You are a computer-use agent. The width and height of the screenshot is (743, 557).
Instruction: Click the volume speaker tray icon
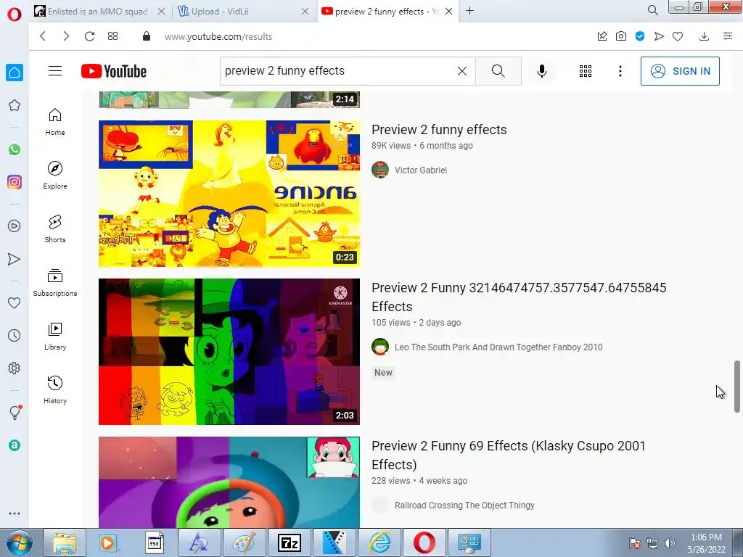coord(670,543)
